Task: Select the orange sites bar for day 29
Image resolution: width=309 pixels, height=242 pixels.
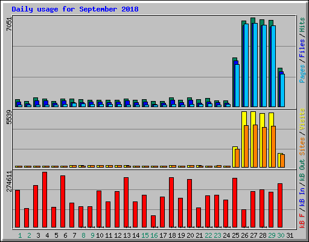Action: pos(273,146)
